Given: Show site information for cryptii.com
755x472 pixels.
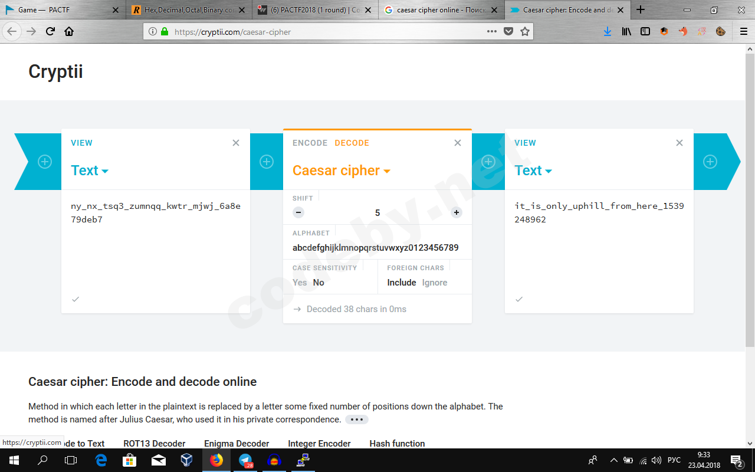Looking at the screenshot, I should point(152,32).
